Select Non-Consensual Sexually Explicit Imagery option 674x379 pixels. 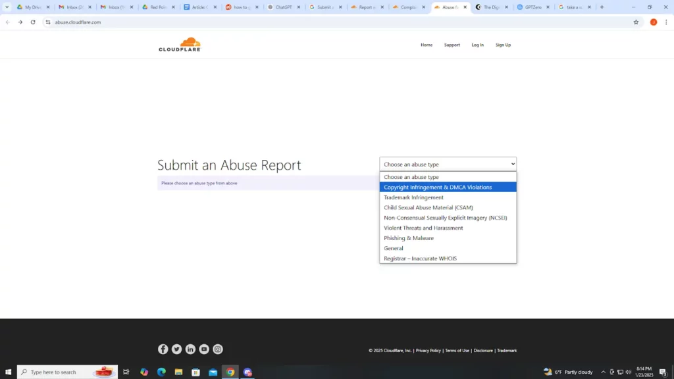click(x=448, y=218)
